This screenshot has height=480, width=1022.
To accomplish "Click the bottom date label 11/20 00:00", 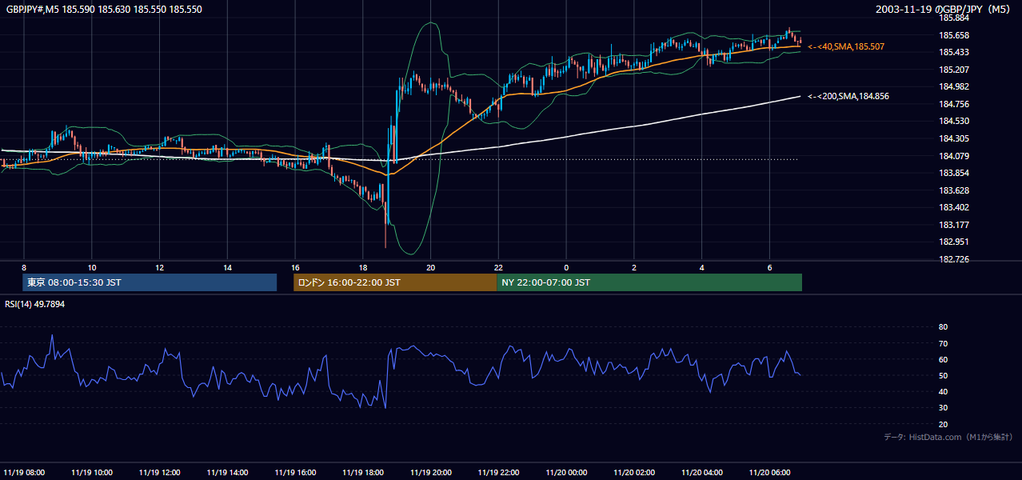I will (566, 472).
